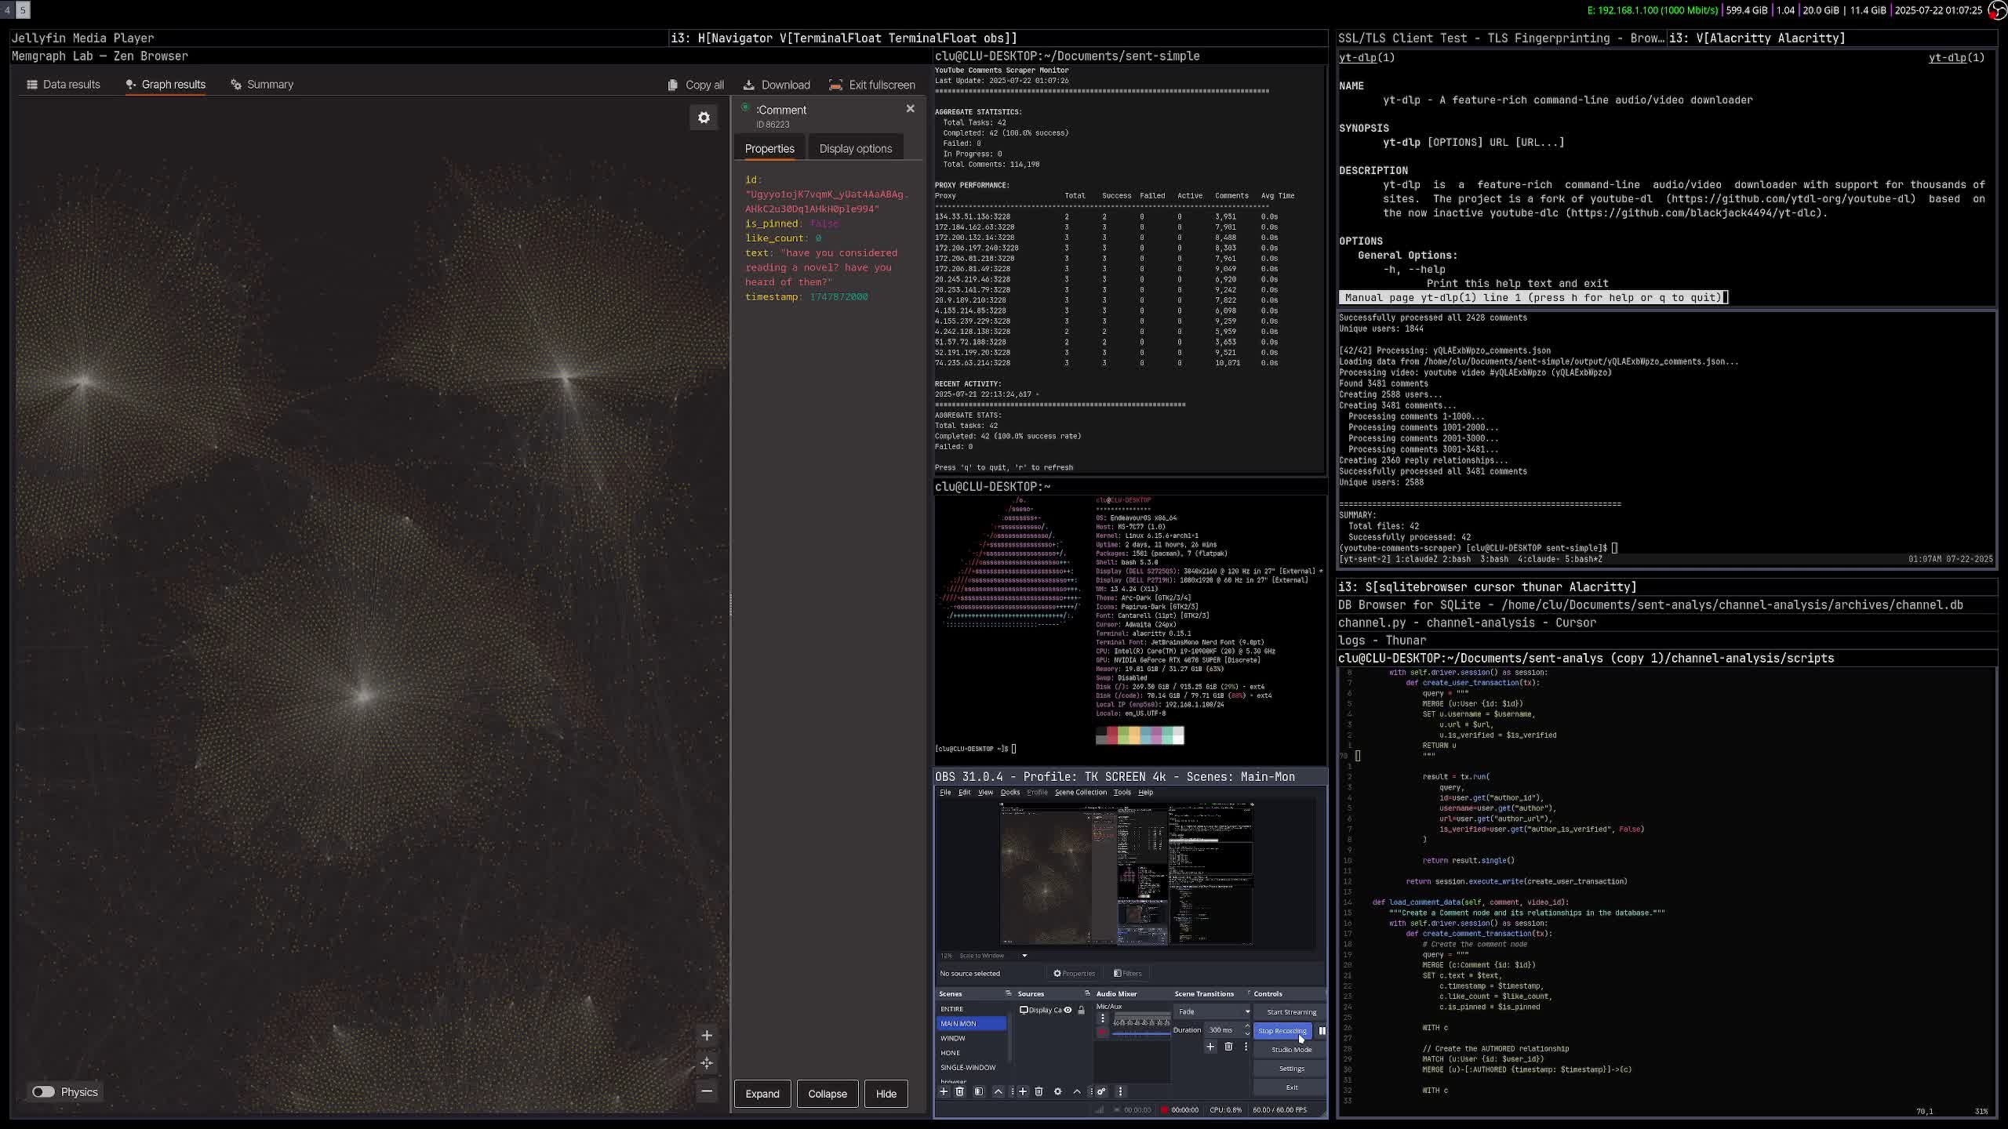2008x1129 pixels.
Task: Toggle Studio Mode in OBS
Action: pos(1291,1050)
